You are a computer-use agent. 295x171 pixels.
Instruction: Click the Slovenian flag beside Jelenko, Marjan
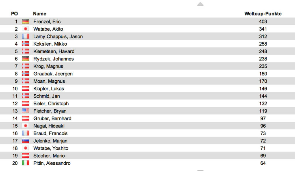point(26,141)
